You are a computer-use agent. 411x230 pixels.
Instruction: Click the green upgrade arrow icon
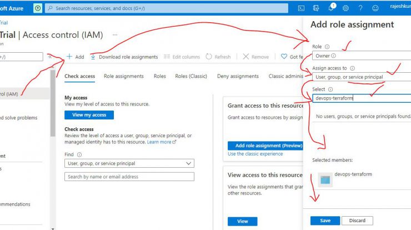tap(38, 8)
